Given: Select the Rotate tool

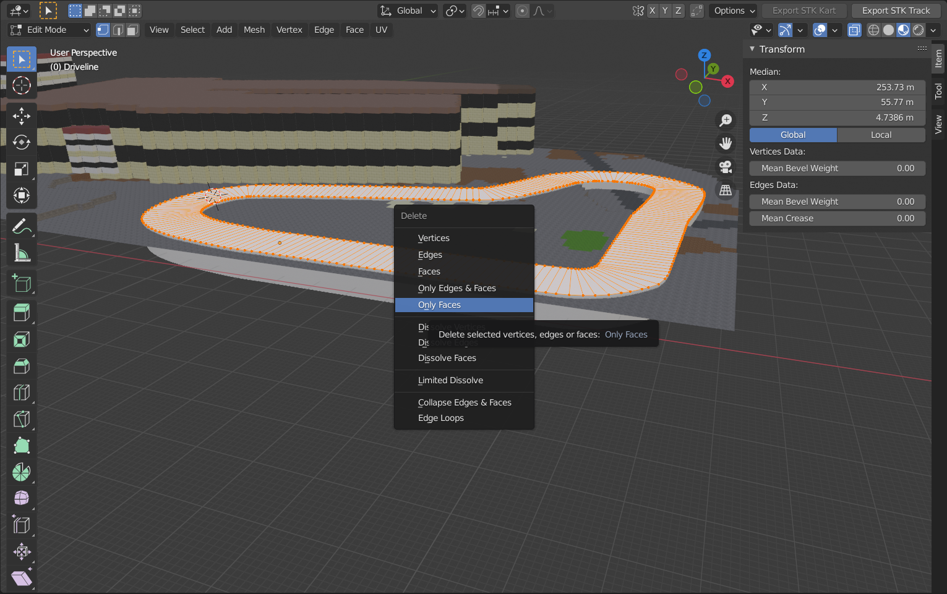Looking at the screenshot, I should click(22, 143).
